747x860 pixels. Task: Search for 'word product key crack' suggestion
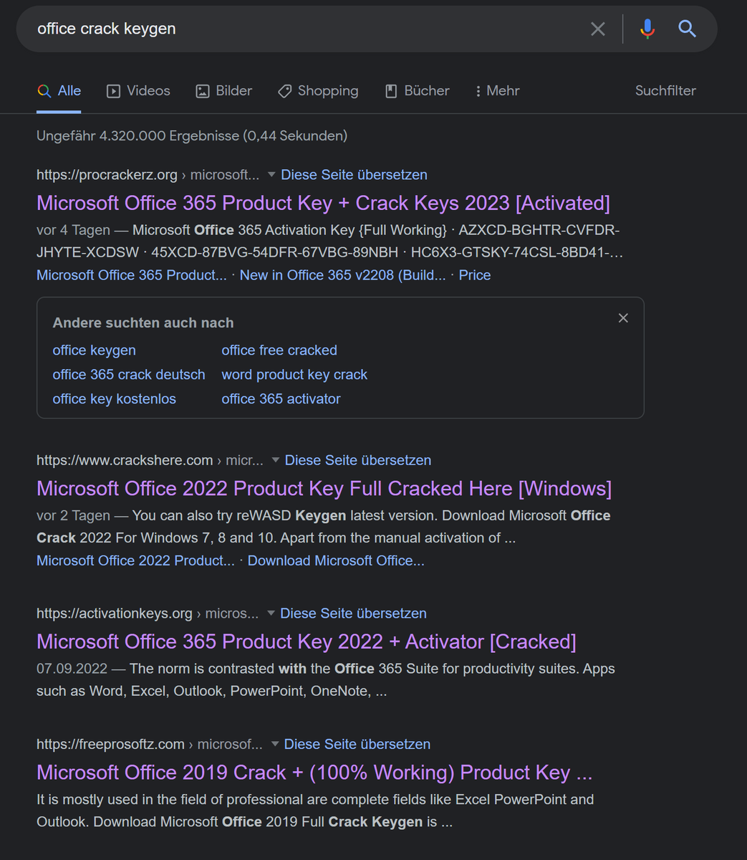tap(294, 375)
